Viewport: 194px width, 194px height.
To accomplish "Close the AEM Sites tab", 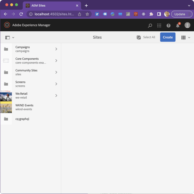I will click(77, 6).
